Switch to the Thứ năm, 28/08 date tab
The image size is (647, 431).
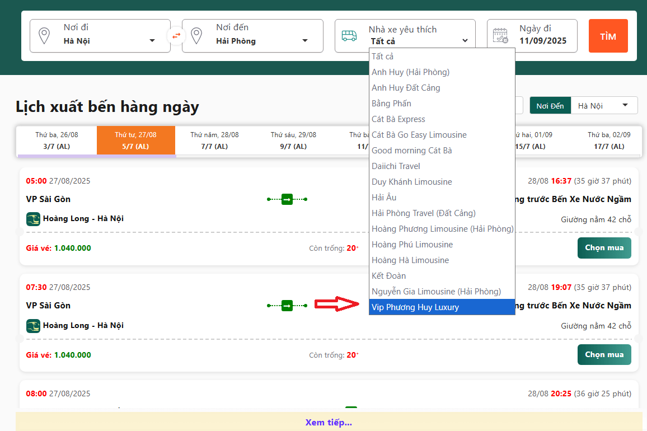214,140
